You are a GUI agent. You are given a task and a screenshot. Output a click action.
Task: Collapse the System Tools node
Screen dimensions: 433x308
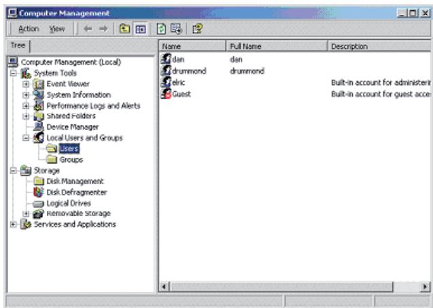[13, 73]
